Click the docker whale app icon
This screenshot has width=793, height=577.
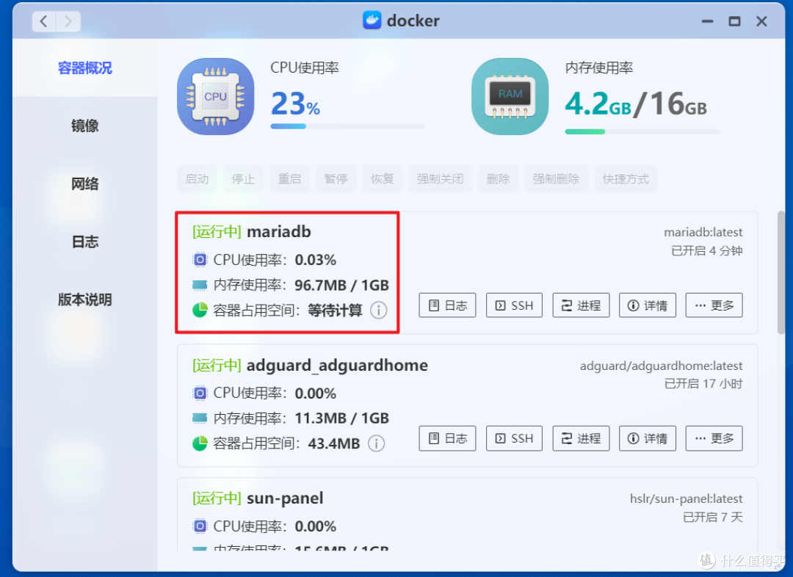372,21
